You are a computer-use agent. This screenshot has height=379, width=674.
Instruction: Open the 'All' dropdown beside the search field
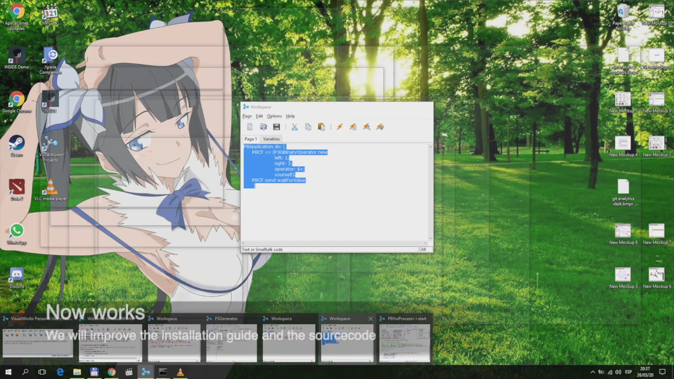point(426,249)
